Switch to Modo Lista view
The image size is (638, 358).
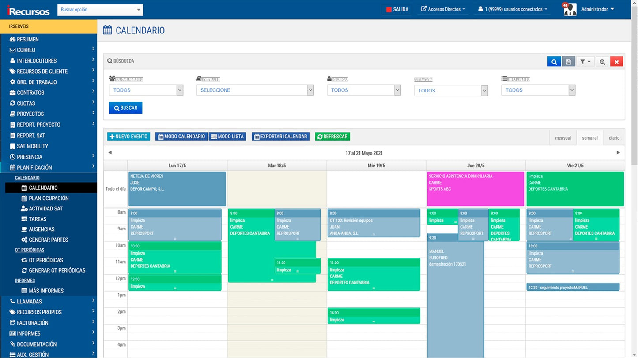coord(227,137)
